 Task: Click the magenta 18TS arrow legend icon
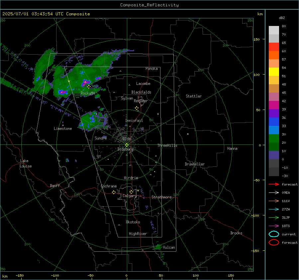tap(274, 226)
